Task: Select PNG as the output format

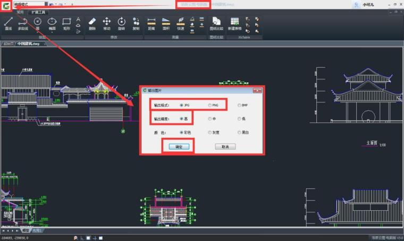Action: [210, 105]
